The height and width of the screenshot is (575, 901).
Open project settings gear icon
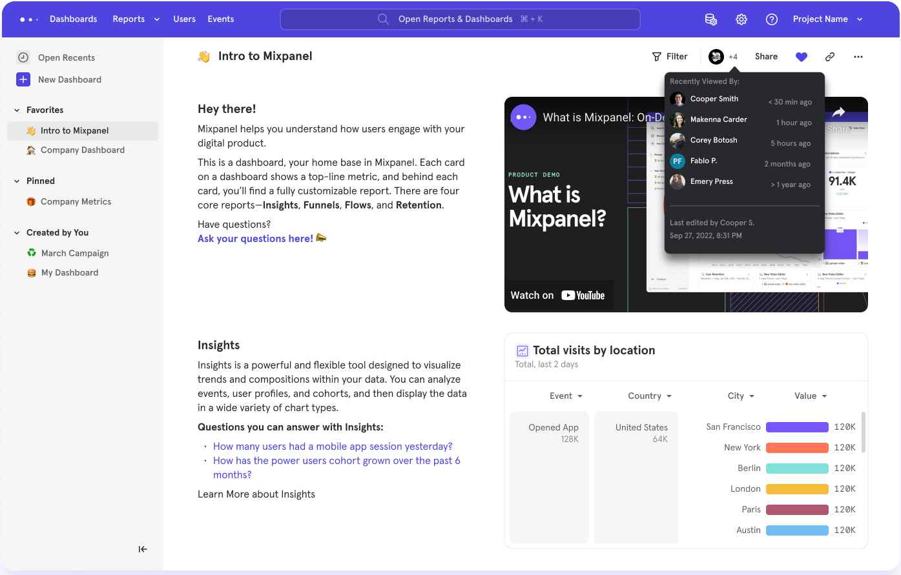[741, 19]
